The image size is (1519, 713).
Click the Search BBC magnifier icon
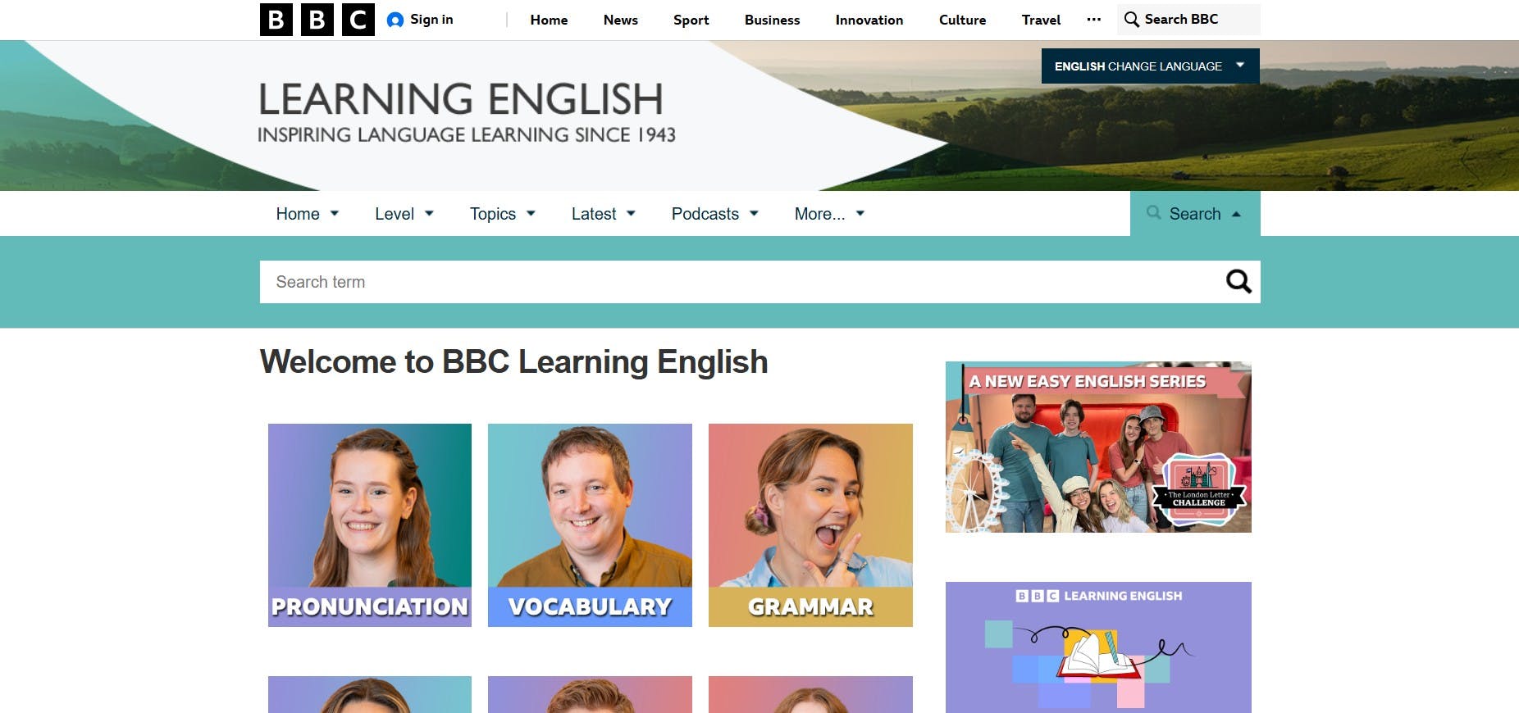tap(1132, 20)
